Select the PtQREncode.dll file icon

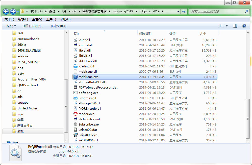75,108
